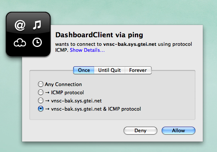Screen dimensions: 217x152
Task: Select vnsc-bak.sys.gtei.net only radio button
Action: pos(41,101)
